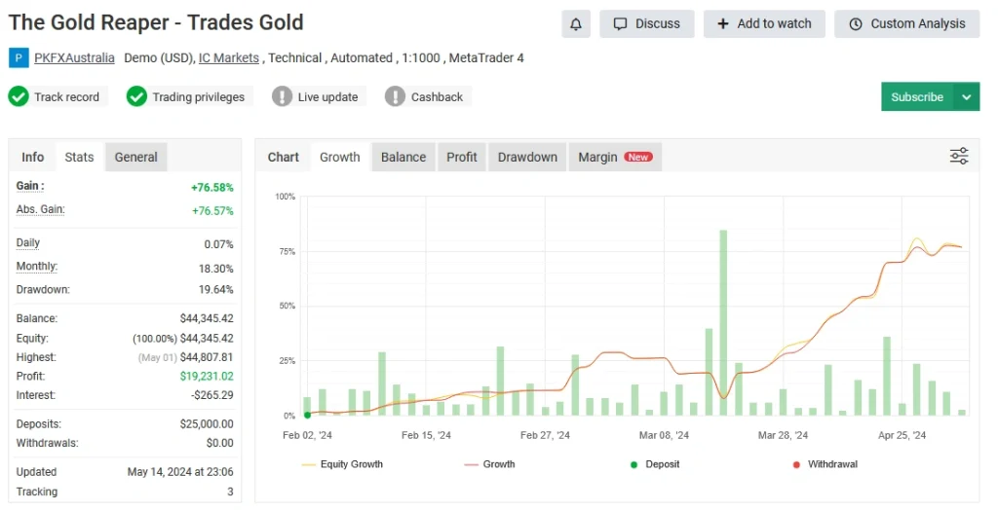Click the Updated May 14, 2024 timestamp
The width and height of the screenshot is (998, 510).
(180, 472)
